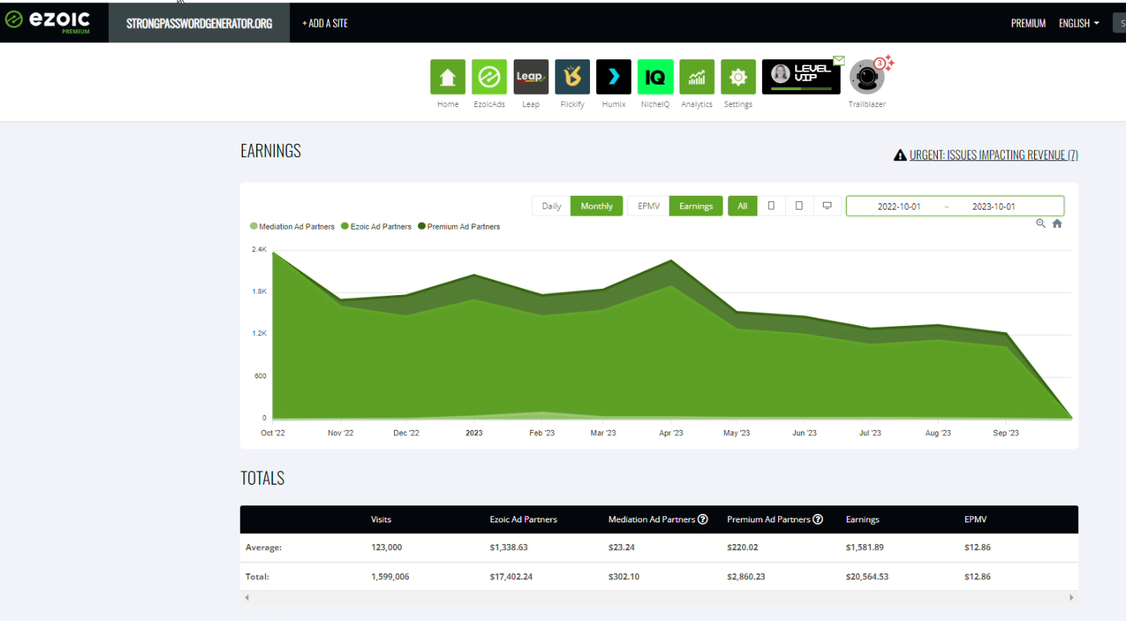Viewport: 1126px width, 621px height.
Task: Toggle Ezoic Ad Partners legend series
Action: click(376, 227)
